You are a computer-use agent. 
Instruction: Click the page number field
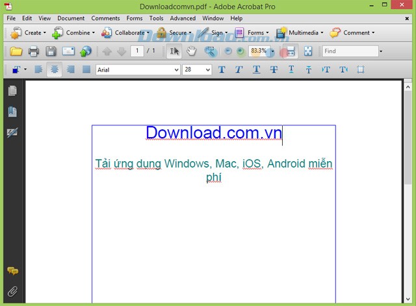click(137, 51)
